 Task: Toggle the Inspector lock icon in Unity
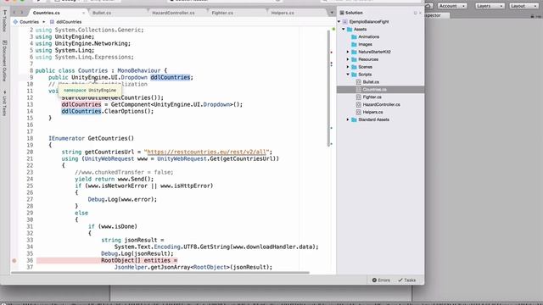532,16
